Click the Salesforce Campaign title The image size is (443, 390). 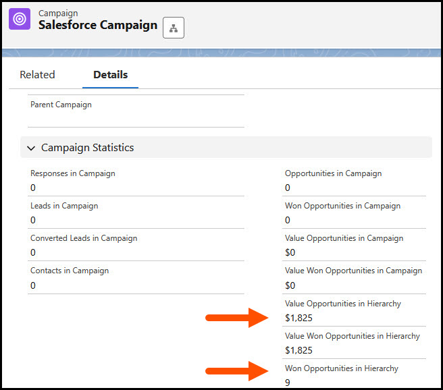point(98,25)
